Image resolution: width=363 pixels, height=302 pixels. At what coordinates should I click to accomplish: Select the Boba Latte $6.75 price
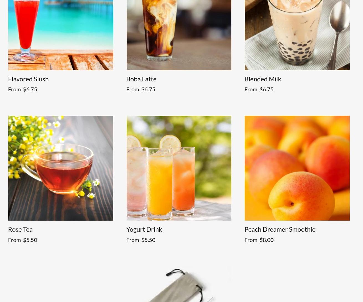(148, 89)
